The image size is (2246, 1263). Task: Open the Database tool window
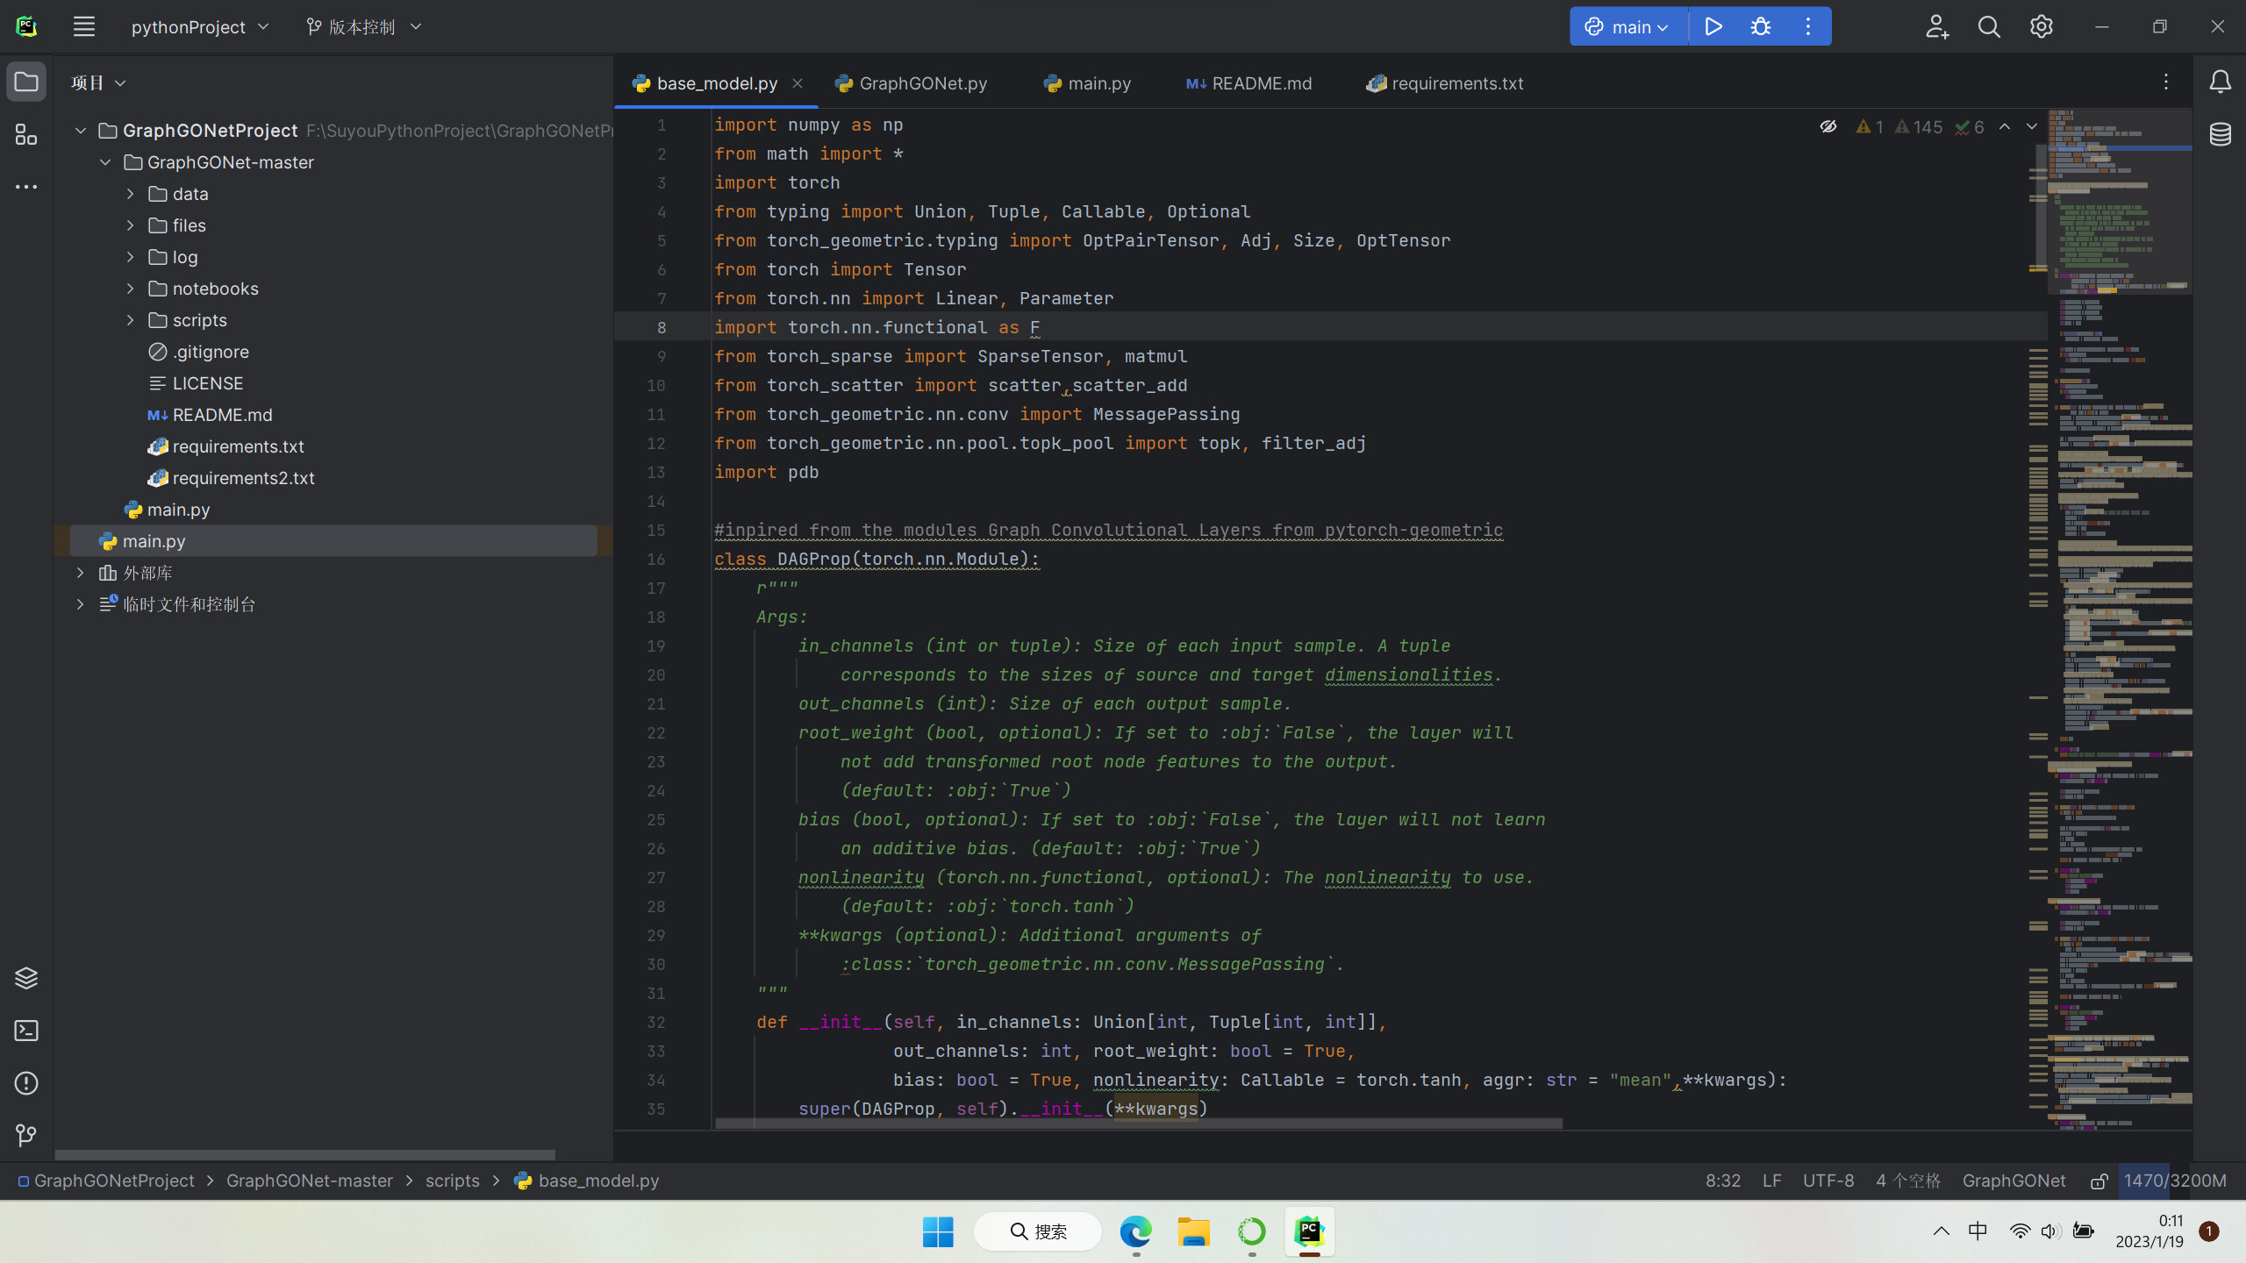point(2221,134)
